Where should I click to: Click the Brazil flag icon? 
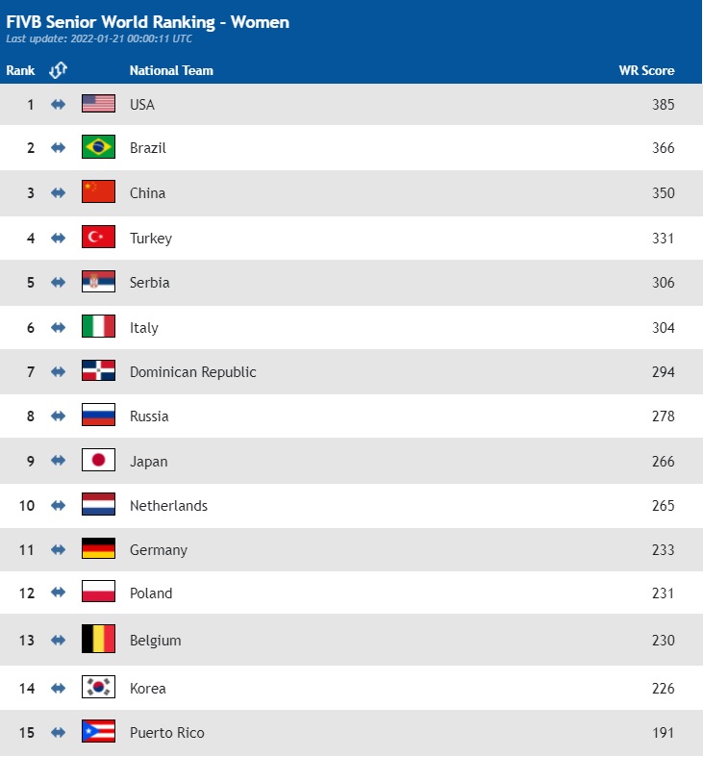[98, 148]
